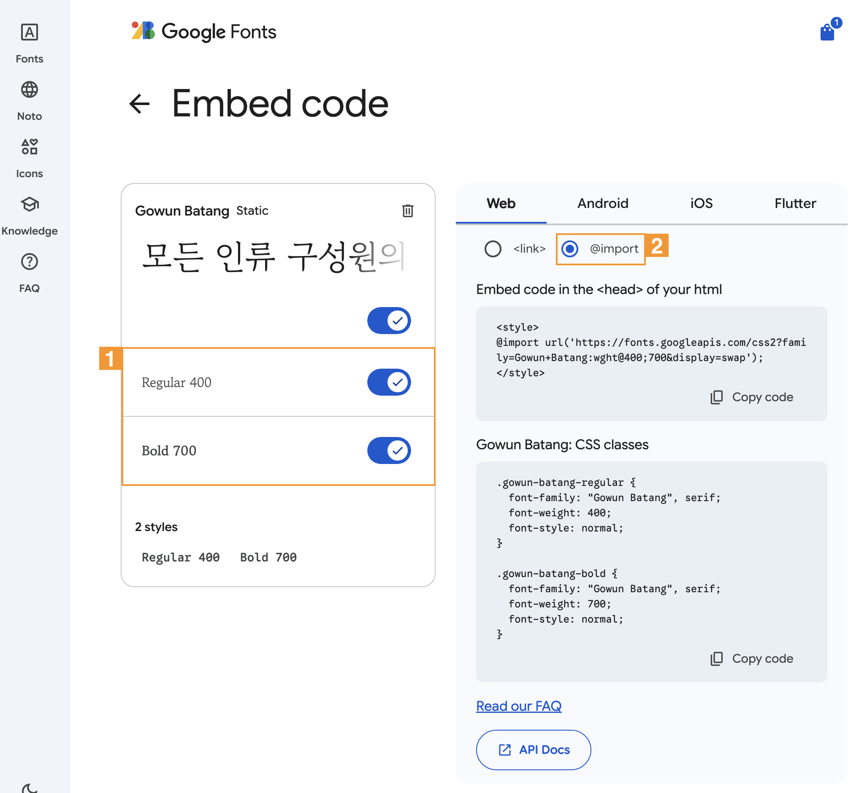Open the shopping bag selection icon
Viewport: 867px width, 793px height.
tap(826, 32)
